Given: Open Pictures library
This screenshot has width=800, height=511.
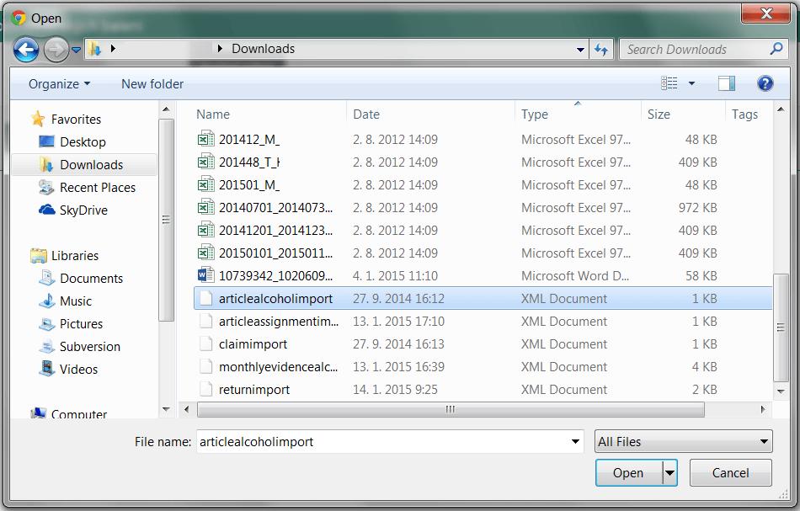Looking at the screenshot, I should (81, 324).
